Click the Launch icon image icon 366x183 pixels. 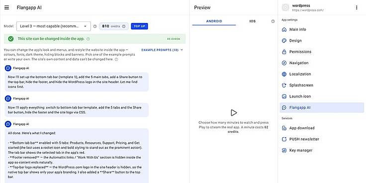tap(284, 96)
